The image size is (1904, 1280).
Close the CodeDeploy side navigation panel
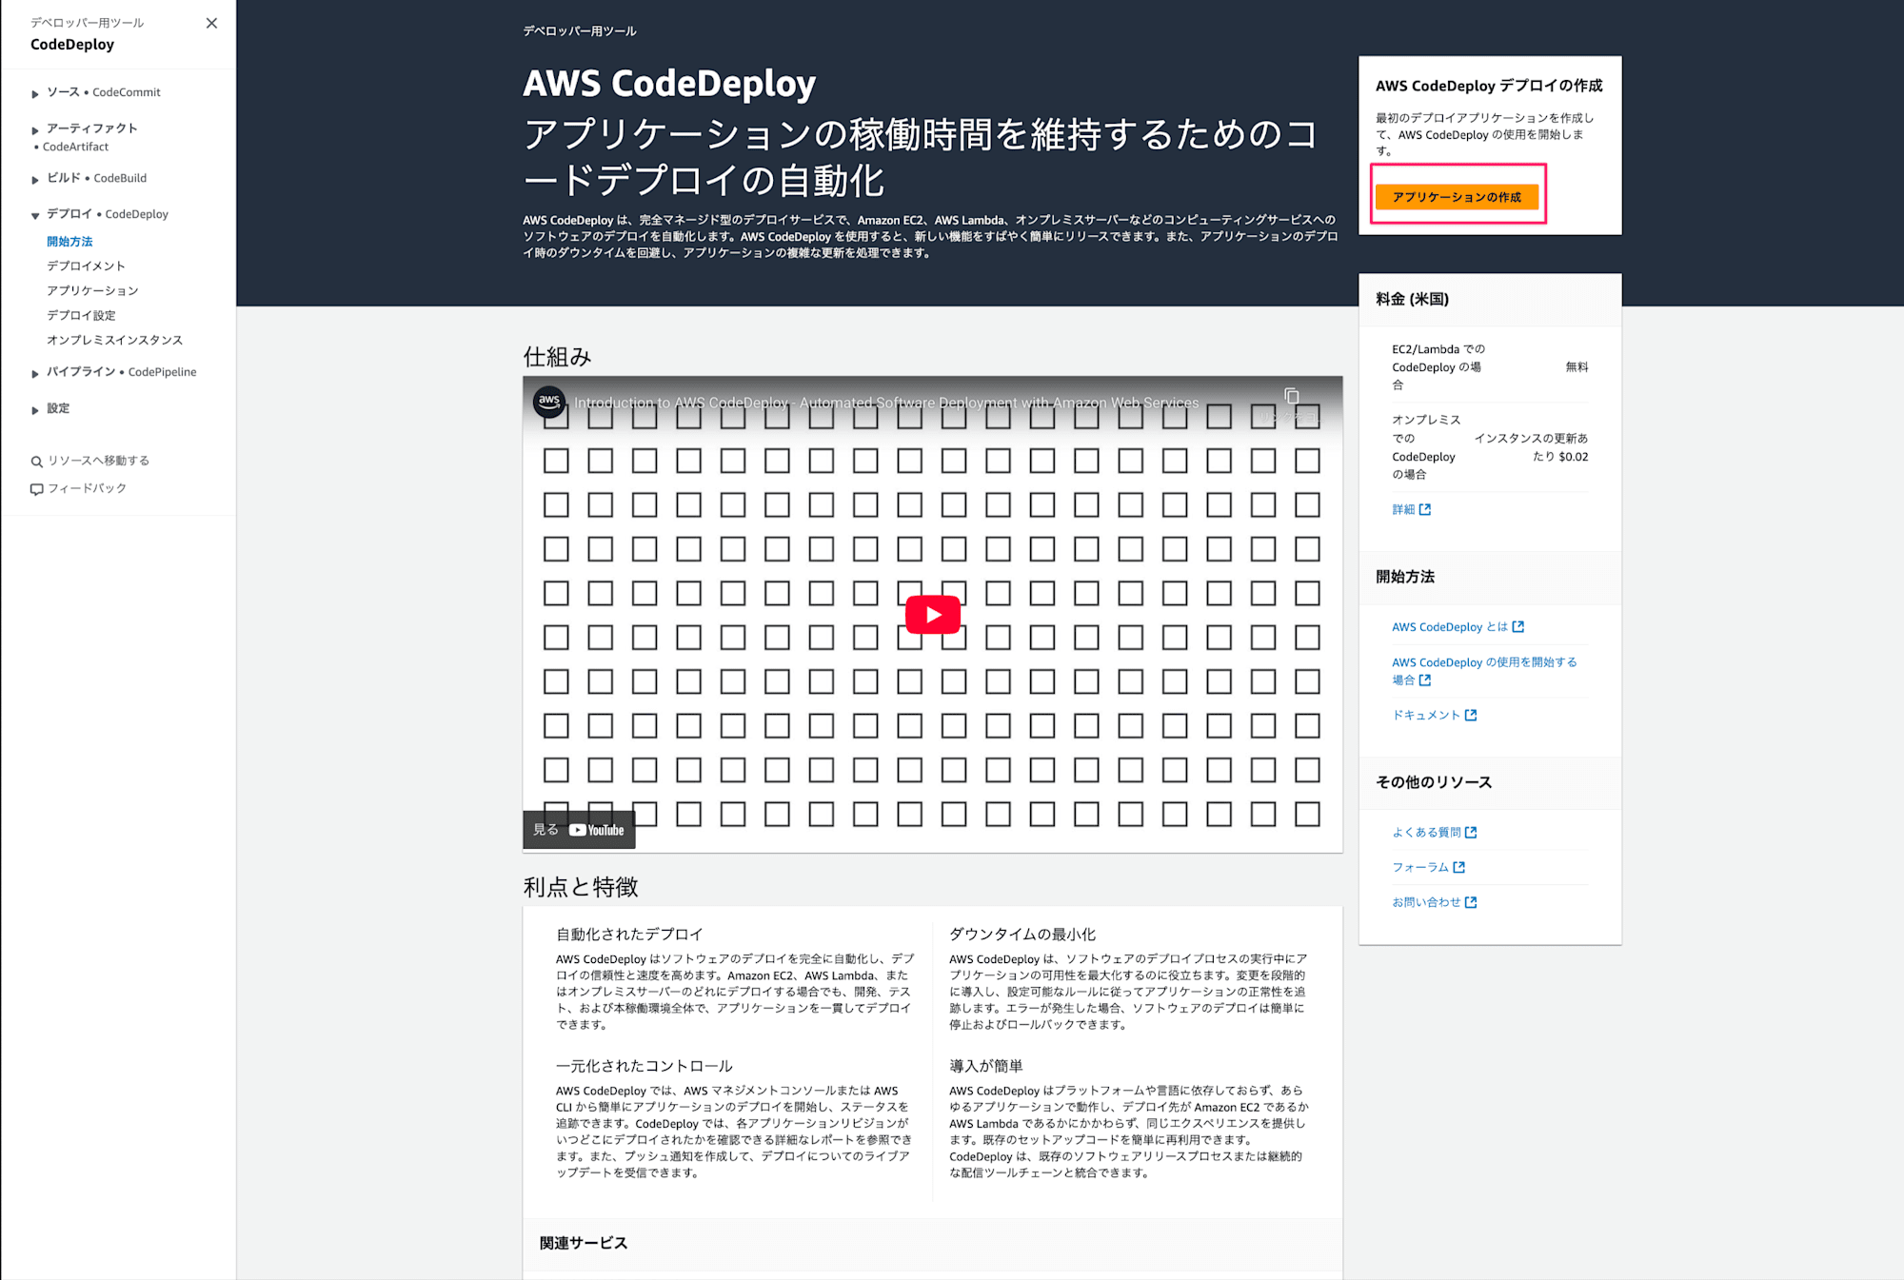[211, 23]
